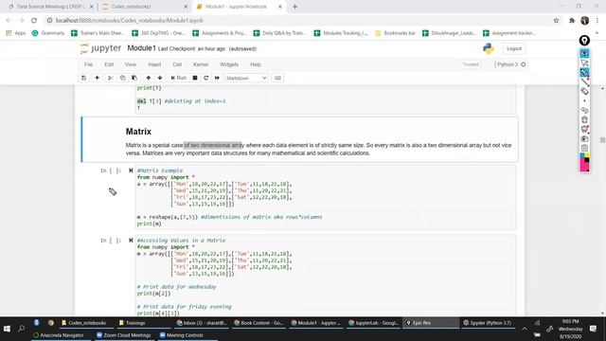Click the Jupyter logo
Screen dimensions: 606x341
[100, 48]
